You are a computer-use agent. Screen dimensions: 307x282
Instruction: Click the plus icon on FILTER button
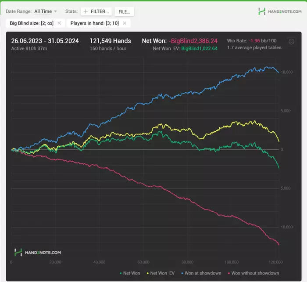pyautogui.click(x=86, y=11)
